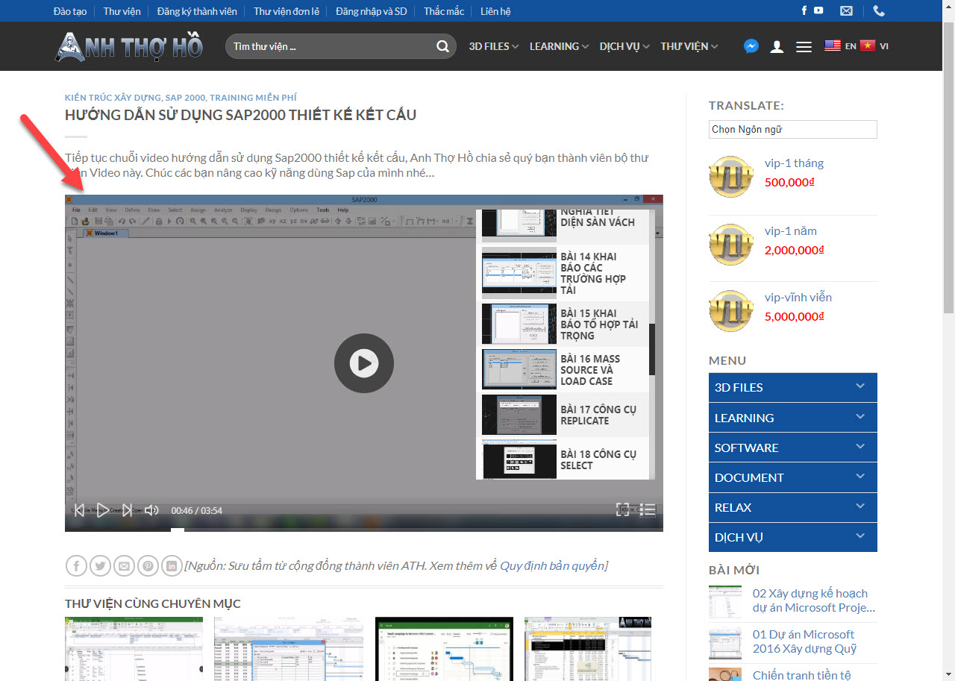Share post via LinkedIn circle icon
955x681 pixels.
[172, 566]
